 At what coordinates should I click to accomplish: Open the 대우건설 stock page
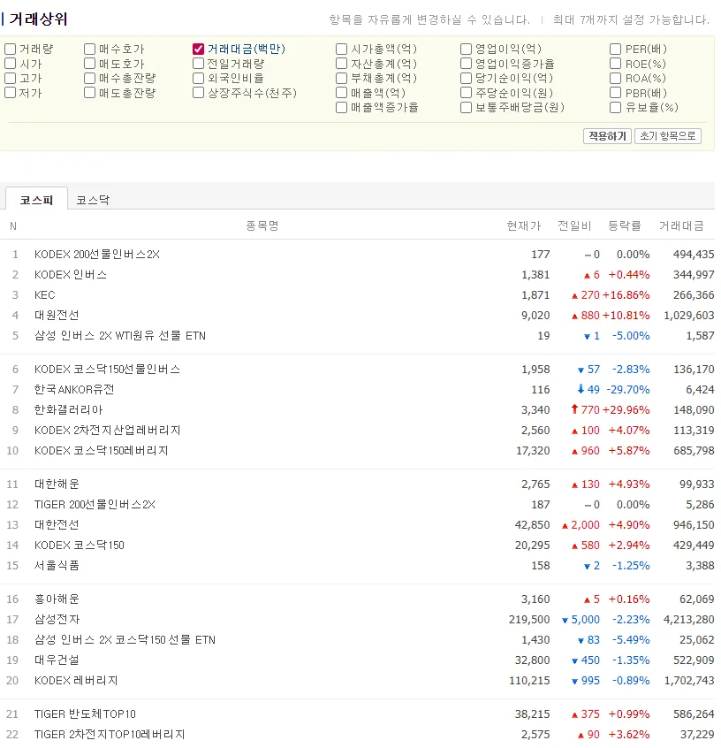[x=57, y=660]
